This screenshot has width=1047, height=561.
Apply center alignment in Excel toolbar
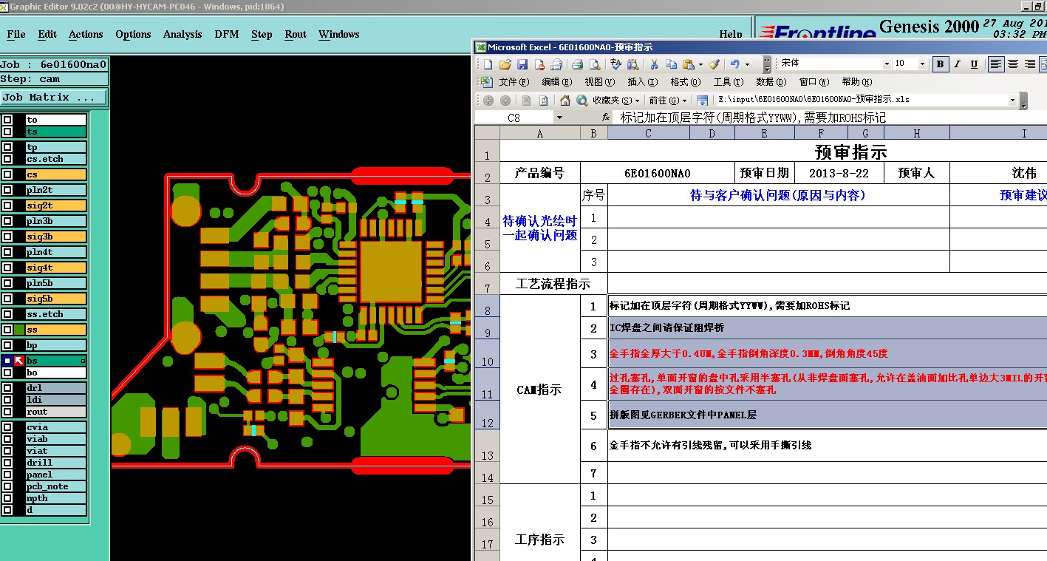tap(1013, 64)
